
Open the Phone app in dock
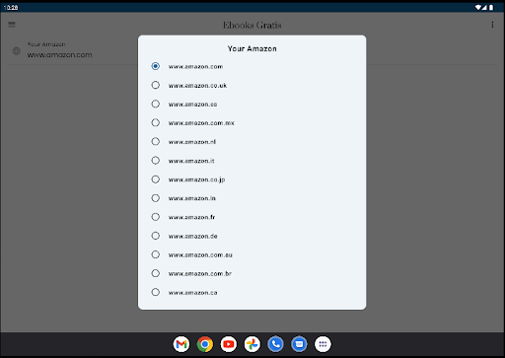coord(275,344)
